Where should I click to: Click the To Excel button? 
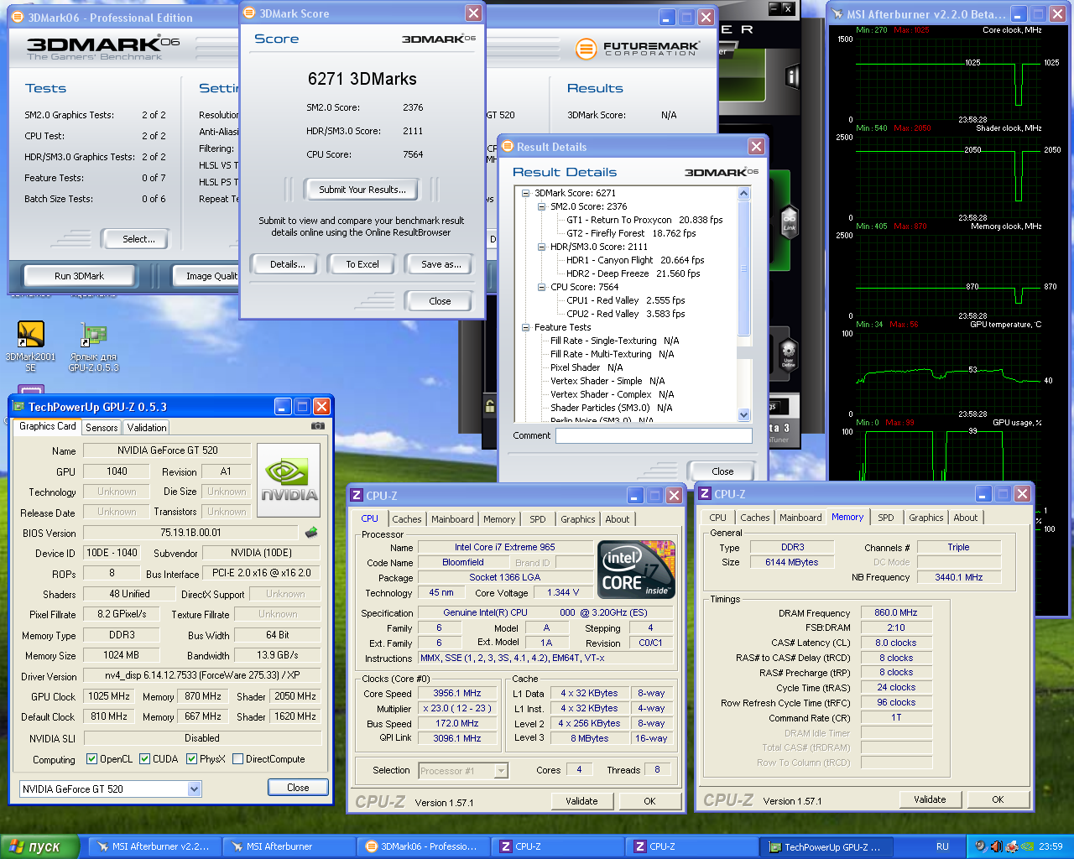(x=362, y=264)
